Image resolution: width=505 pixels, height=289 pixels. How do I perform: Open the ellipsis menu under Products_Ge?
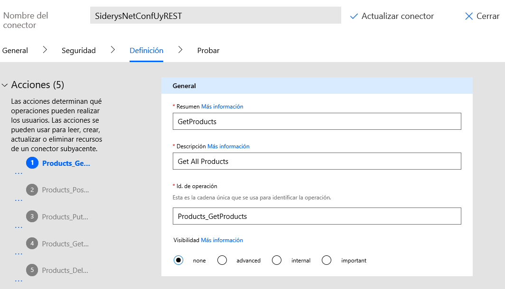tap(18, 173)
